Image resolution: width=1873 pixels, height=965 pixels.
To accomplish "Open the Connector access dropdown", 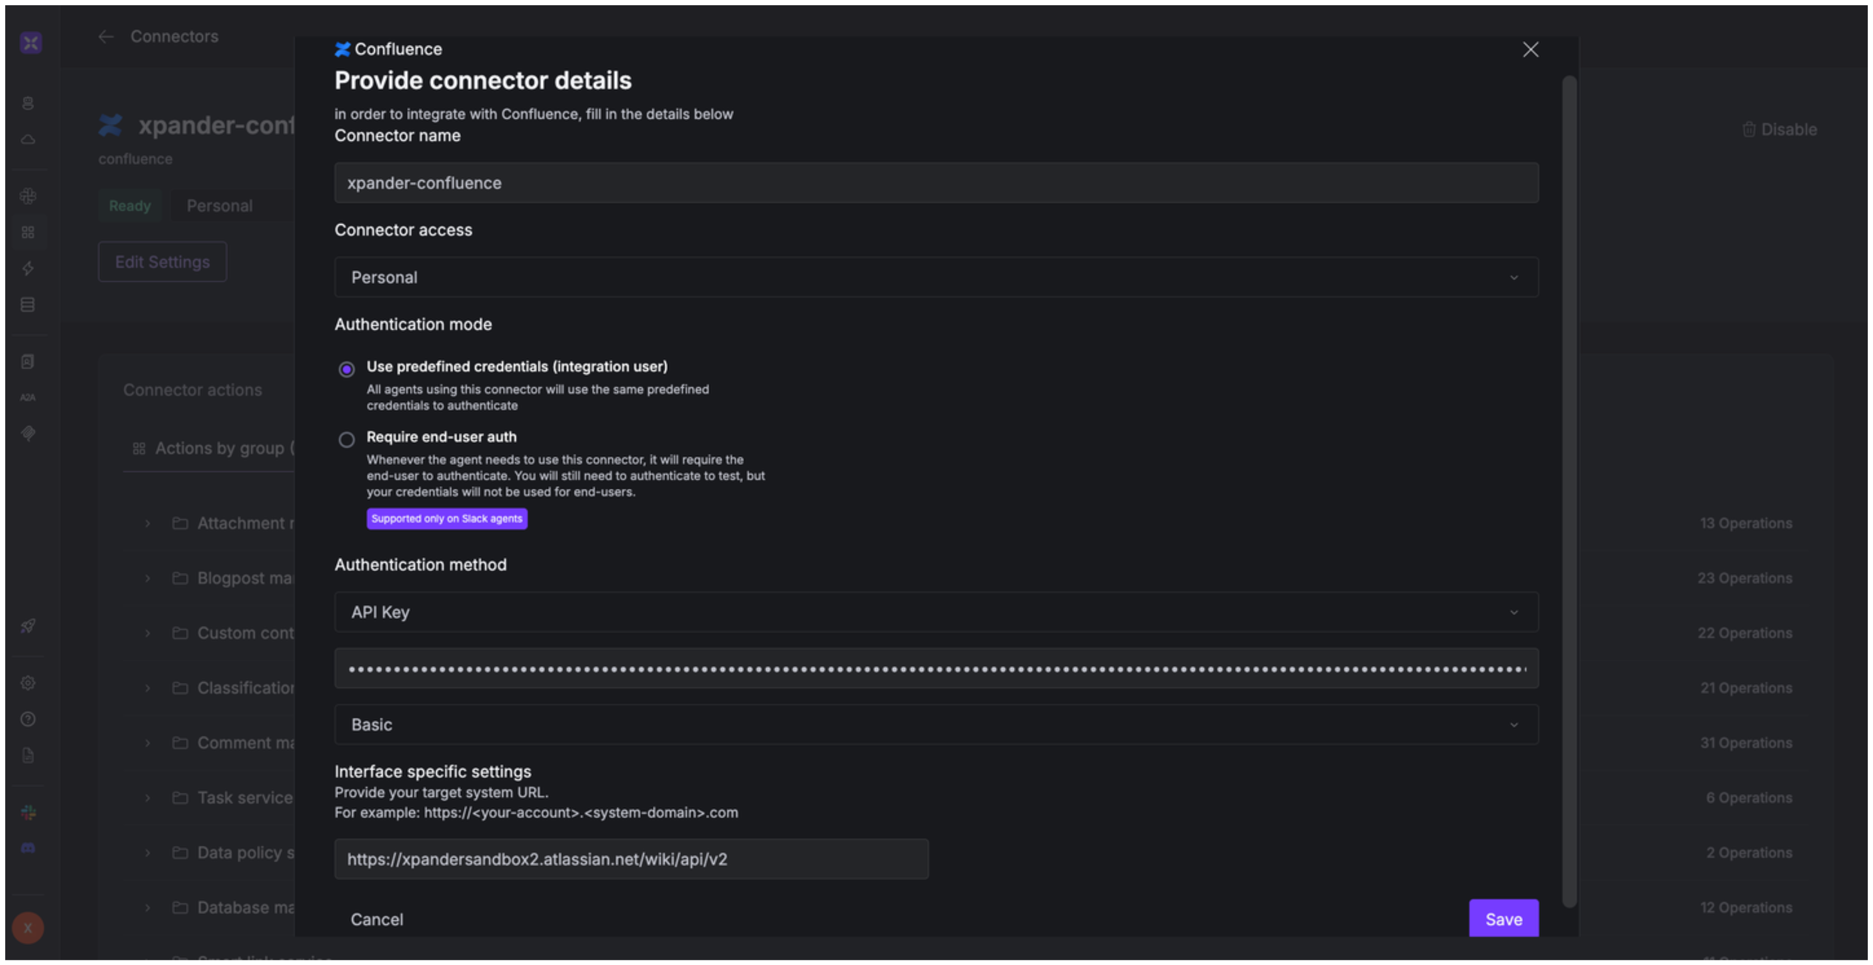I will click(936, 277).
